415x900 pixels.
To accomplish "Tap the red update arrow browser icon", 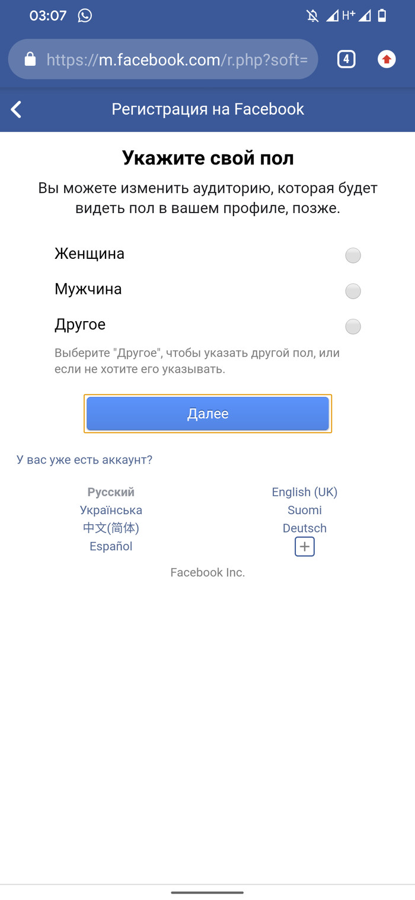I will coord(387,59).
